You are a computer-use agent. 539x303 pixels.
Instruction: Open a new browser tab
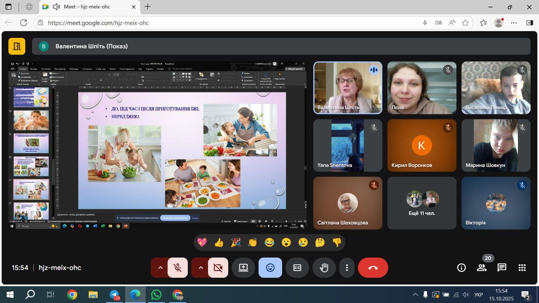(x=147, y=7)
